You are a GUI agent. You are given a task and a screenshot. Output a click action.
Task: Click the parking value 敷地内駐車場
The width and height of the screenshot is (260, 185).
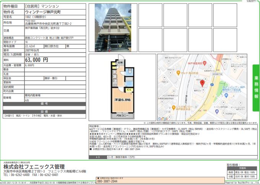pos(33,96)
